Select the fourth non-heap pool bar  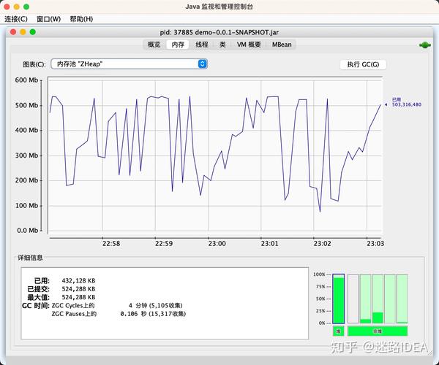(390, 299)
